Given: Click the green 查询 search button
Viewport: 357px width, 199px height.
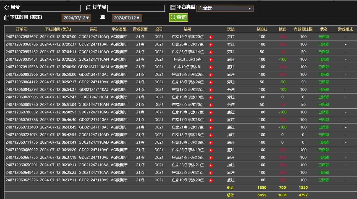Looking at the screenshot, I should click(x=178, y=17).
